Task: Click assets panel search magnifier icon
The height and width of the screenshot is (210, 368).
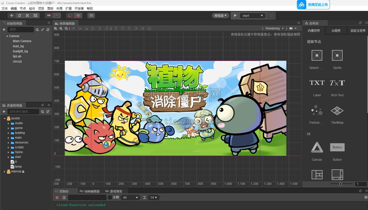Action: click(43, 112)
